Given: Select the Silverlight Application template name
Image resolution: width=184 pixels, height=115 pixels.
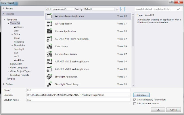Looking at the screenshot, I should (x=66, y=77).
